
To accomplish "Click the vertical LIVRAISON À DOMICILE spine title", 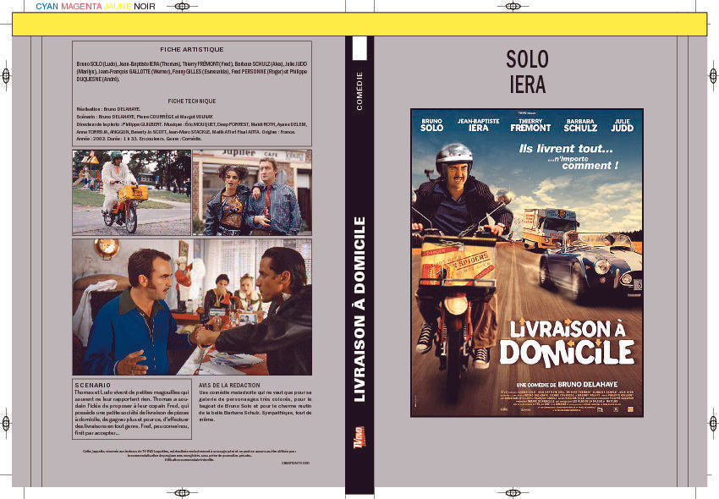I will pyautogui.click(x=359, y=310).
